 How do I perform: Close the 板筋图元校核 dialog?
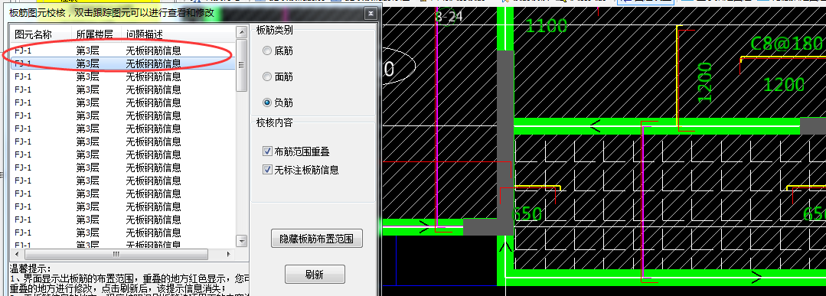pos(371,14)
